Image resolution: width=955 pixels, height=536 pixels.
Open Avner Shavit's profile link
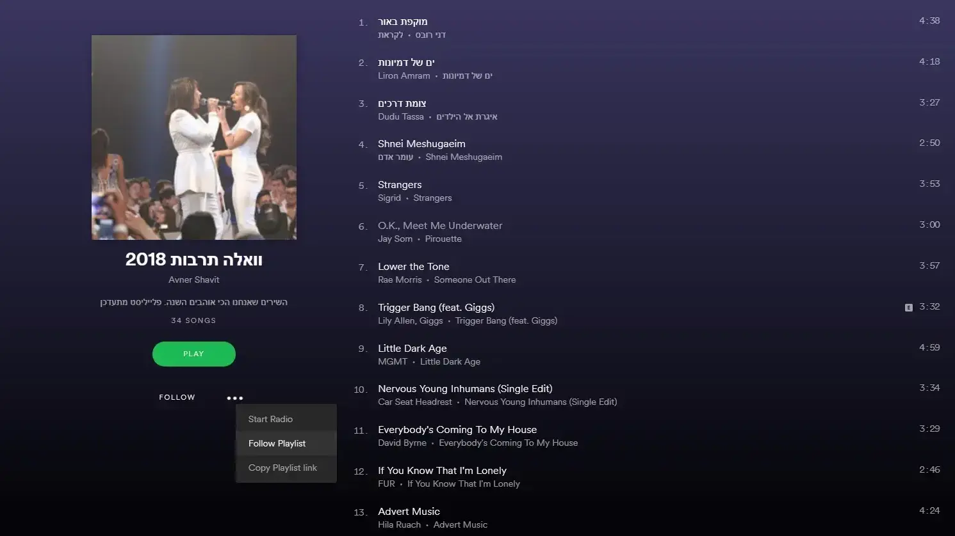click(193, 280)
